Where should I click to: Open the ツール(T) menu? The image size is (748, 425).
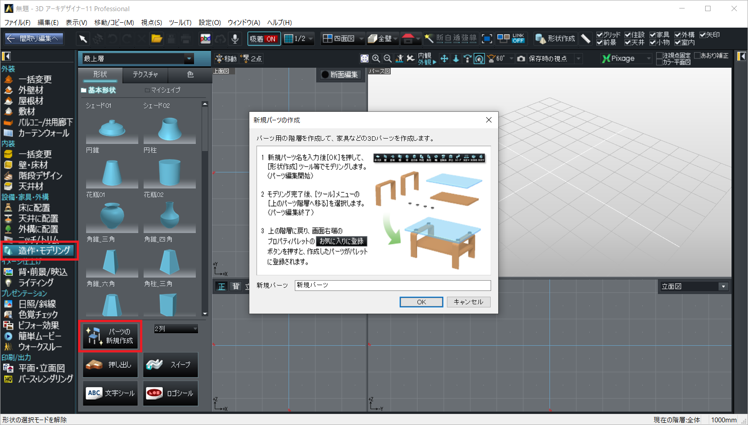click(x=180, y=22)
